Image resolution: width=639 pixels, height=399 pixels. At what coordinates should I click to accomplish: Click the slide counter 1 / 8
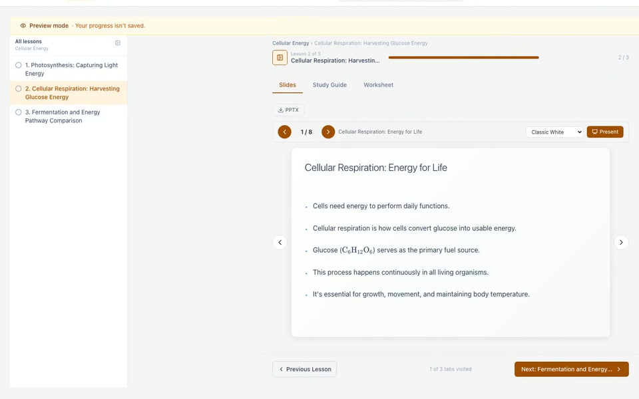(x=306, y=132)
